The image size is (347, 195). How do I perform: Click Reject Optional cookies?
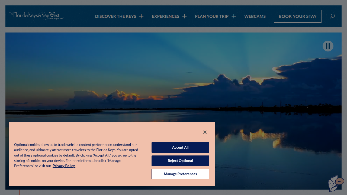click(x=180, y=161)
